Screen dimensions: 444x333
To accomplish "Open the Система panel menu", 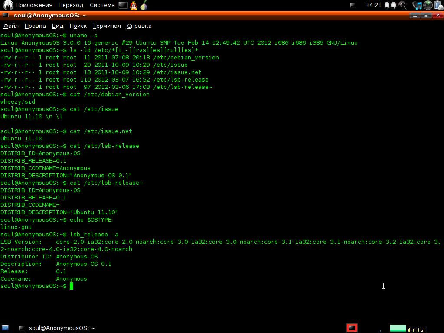I will click(102, 5).
